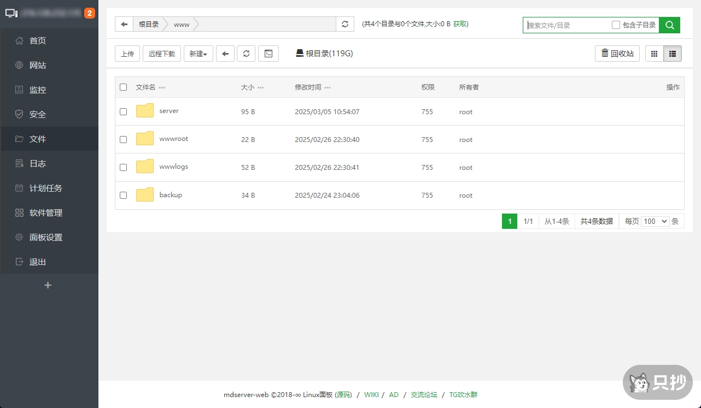Click the dots next to 文件名 column header

click(162, 87)
